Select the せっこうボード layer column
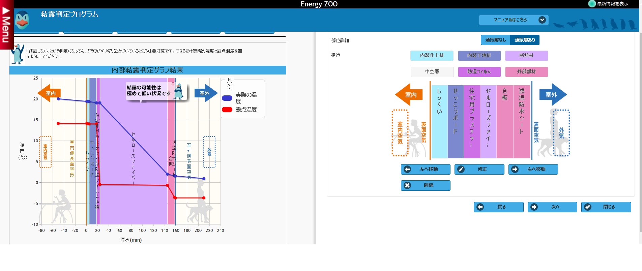The width and height of the screenshot is (642, 271). click(456, 122)
